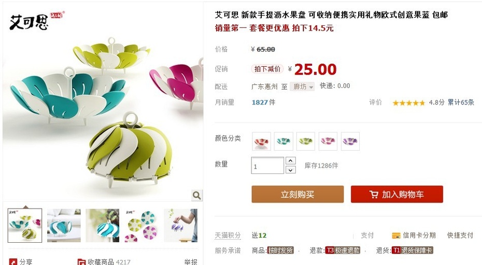Click the magnifier zoom icon on product image
The width and height of the screenshot is (482, 265).
[197, 195]
